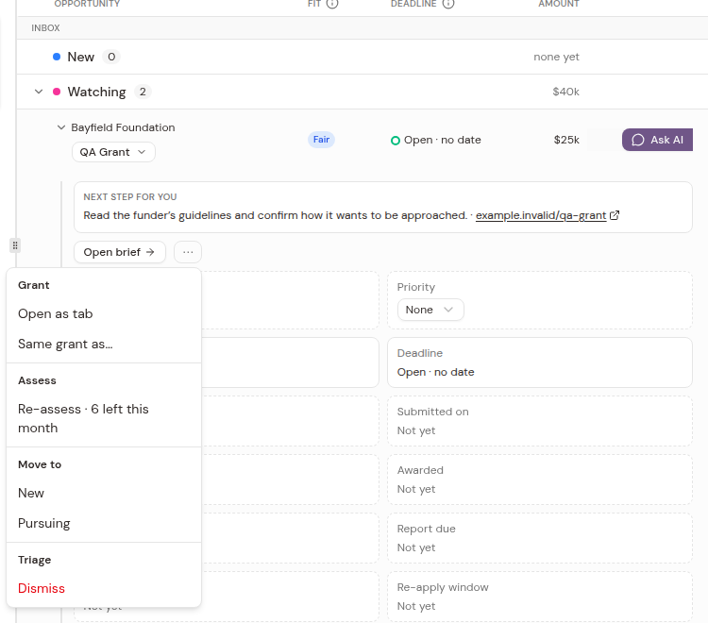Image resolution: width=708 pixels, height=623 pixels.
Task: Open the example.invalid/qa-grant link
Action: 541,215
